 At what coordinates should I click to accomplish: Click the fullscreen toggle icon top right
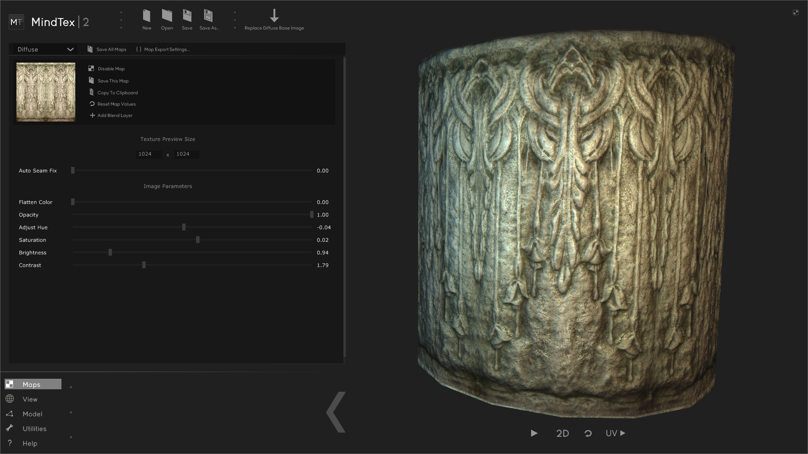[x=796, y=12]
